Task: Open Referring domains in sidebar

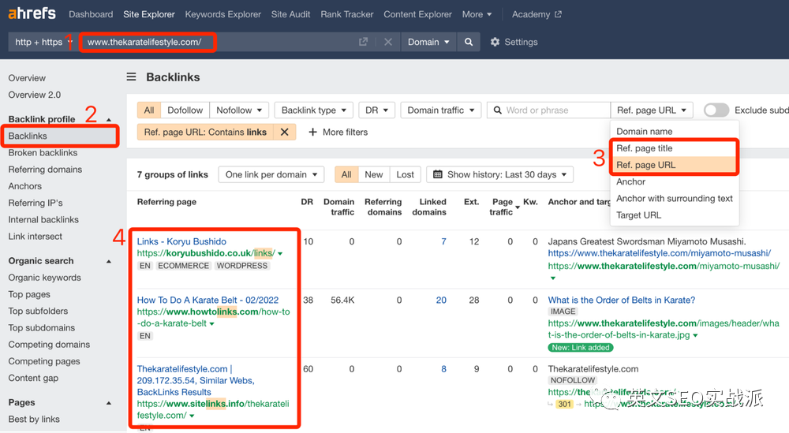Action: point(45,170)
